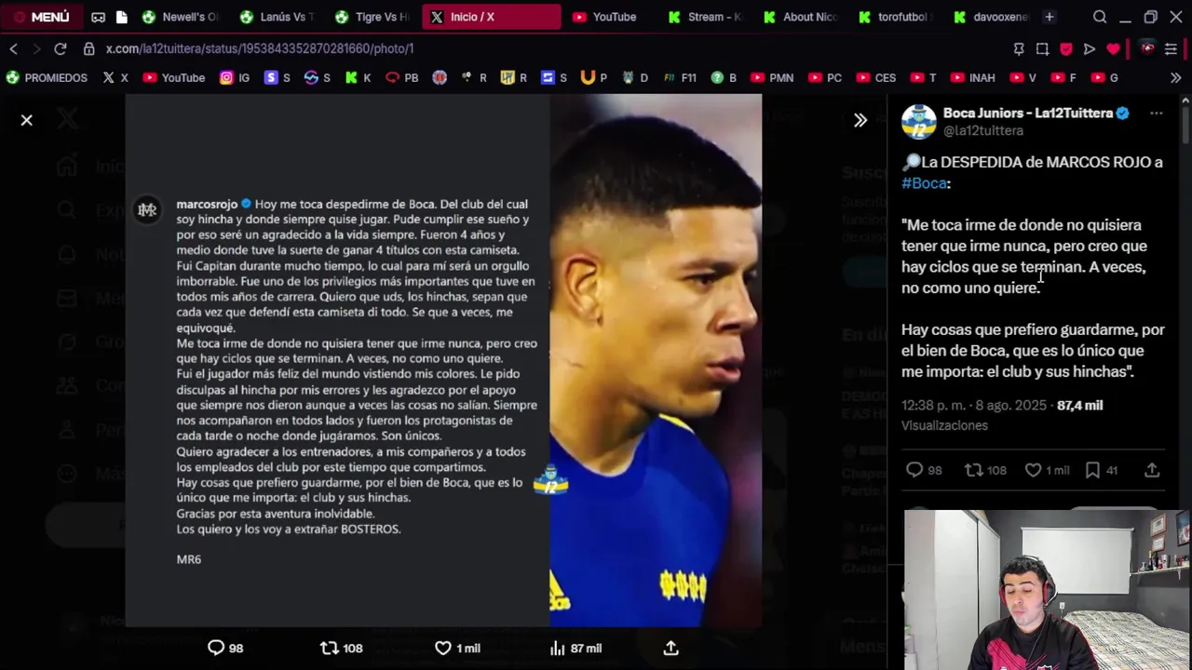Click the site security lock icon
This screenshot has height=670, width=1192.
click(88, 48)
